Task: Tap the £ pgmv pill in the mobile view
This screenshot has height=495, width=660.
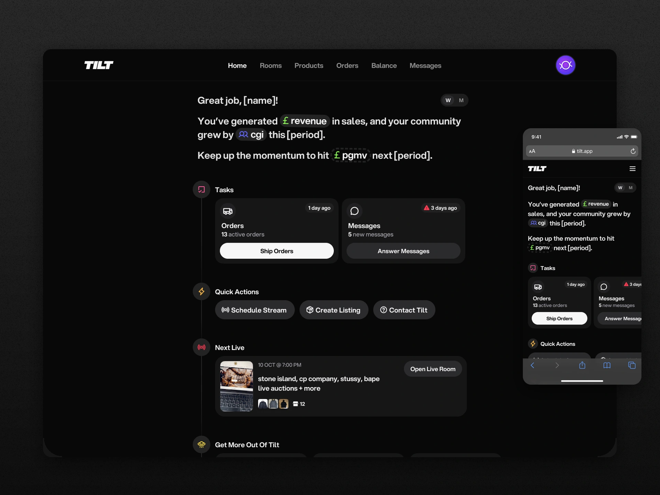Action: [x=540, y=247]
